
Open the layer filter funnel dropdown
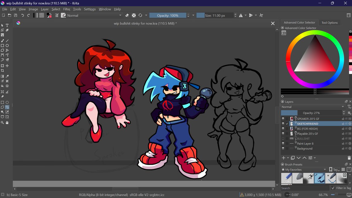coord(349,107)
